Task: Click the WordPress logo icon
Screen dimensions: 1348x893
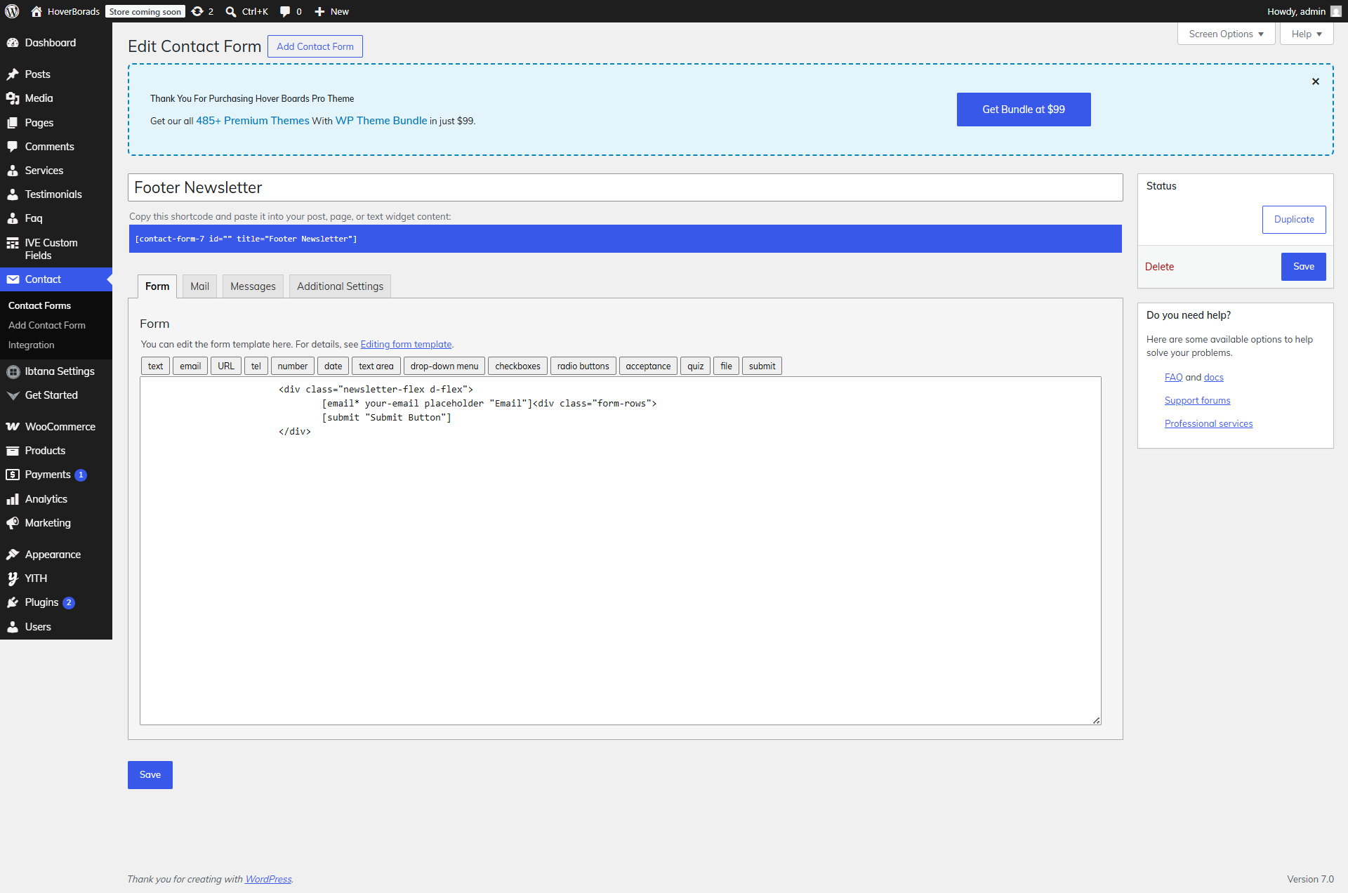Action: (12, 11)
